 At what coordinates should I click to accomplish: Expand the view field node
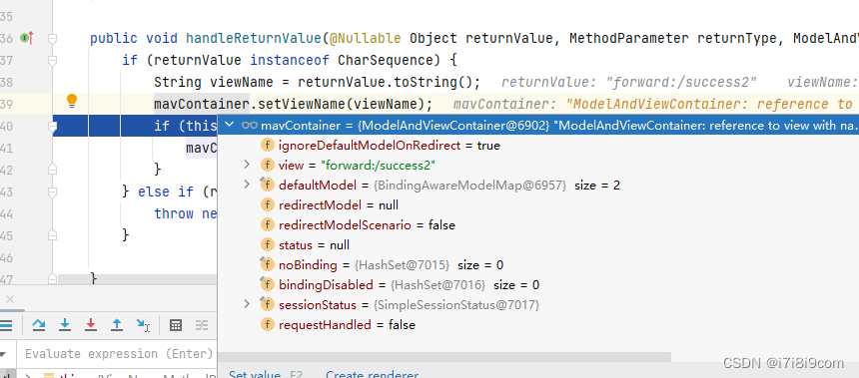[x=247, y=165]
